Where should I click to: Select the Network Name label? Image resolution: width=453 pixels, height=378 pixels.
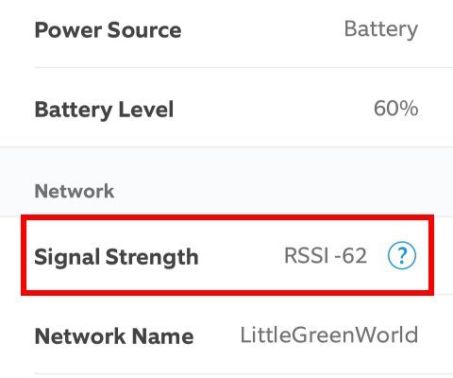114,336
